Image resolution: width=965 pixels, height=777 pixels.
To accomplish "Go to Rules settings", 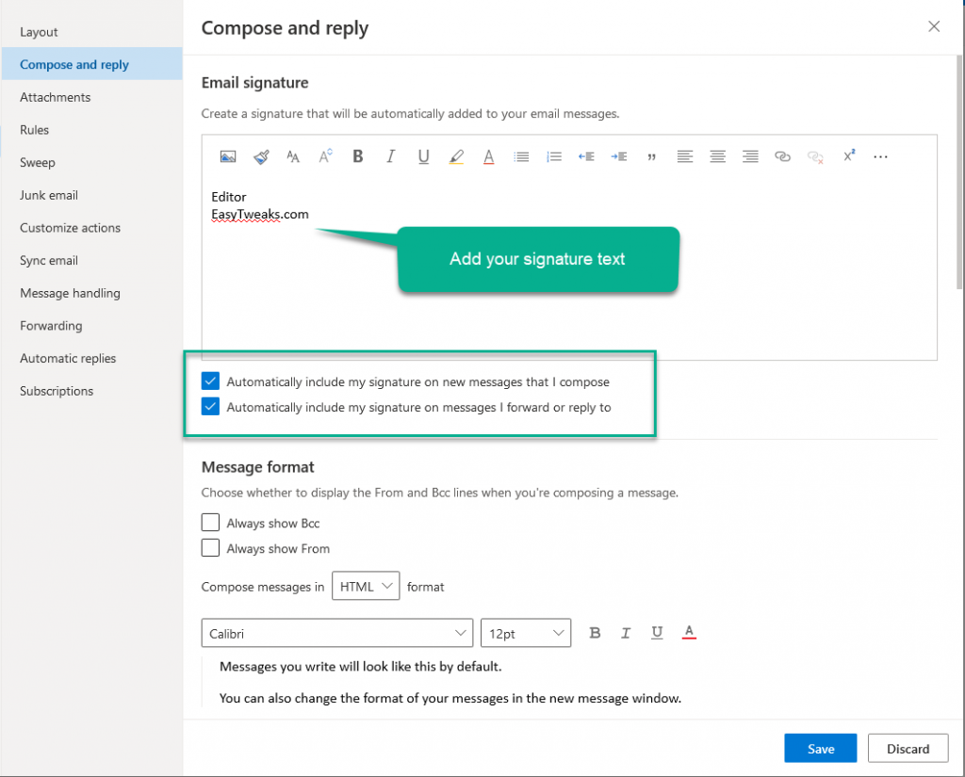I will pos(91,130).
